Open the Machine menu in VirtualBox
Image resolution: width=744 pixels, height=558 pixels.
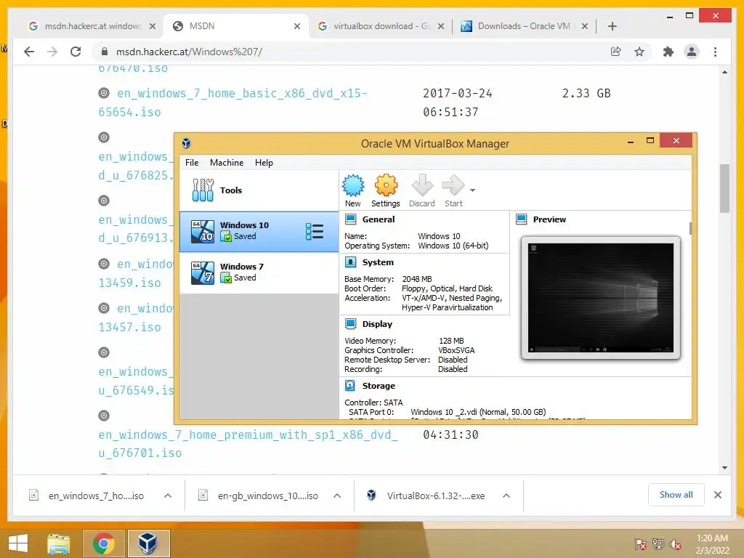[x=227, y=163]
